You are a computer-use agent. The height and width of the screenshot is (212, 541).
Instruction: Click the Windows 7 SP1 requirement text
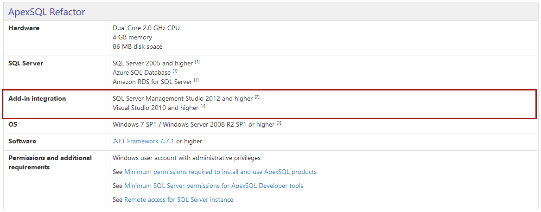coord(194,124)
